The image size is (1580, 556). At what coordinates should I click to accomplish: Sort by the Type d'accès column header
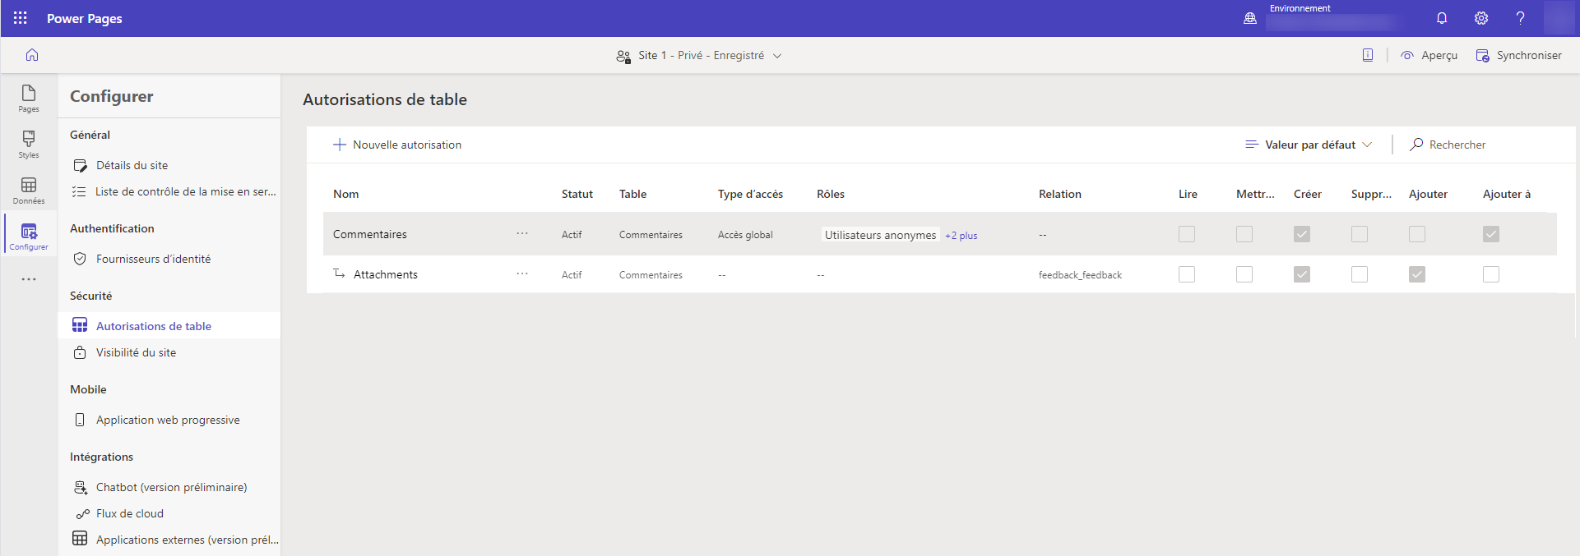click(750, 194)
